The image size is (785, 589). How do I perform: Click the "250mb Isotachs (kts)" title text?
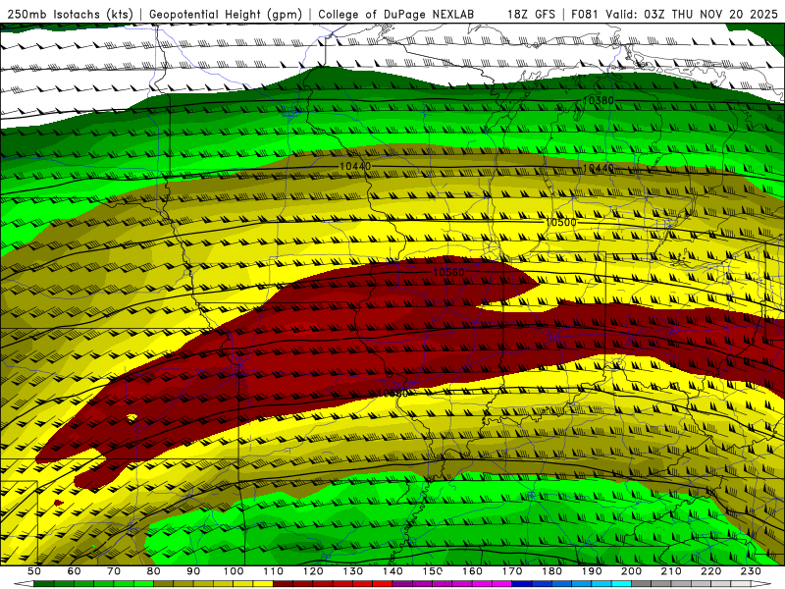pos(70,14)
